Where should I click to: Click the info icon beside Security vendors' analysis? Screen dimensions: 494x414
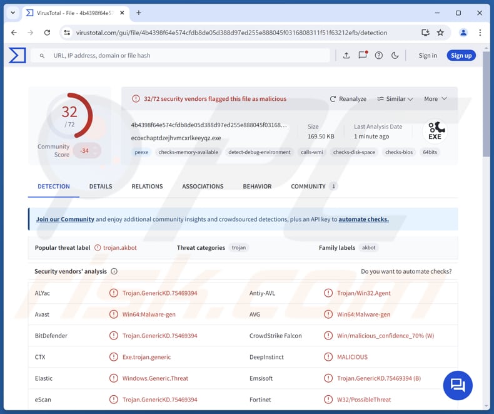(x=114, y=271)
